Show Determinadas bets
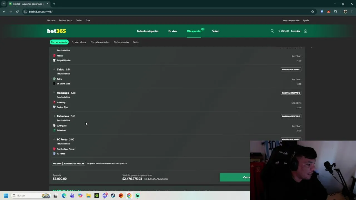 [121, 42]
